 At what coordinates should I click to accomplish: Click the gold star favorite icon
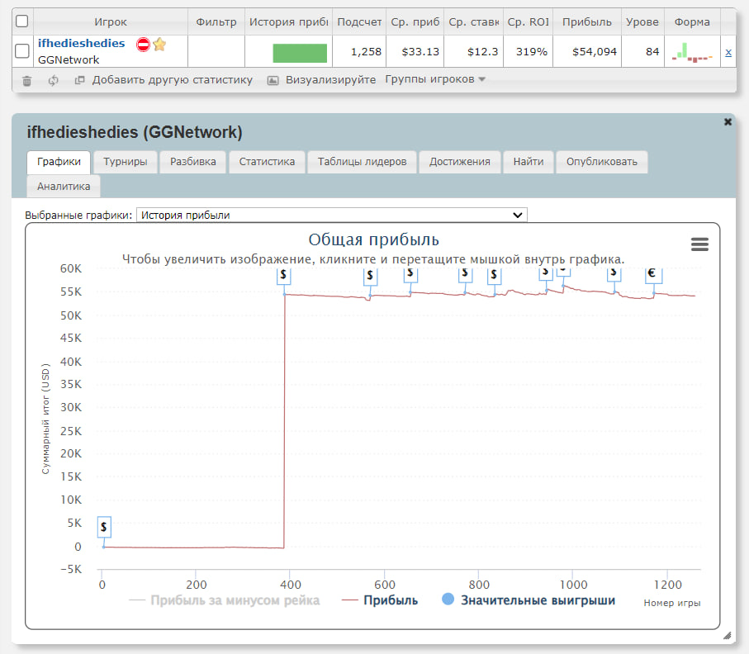coord(159,45)
